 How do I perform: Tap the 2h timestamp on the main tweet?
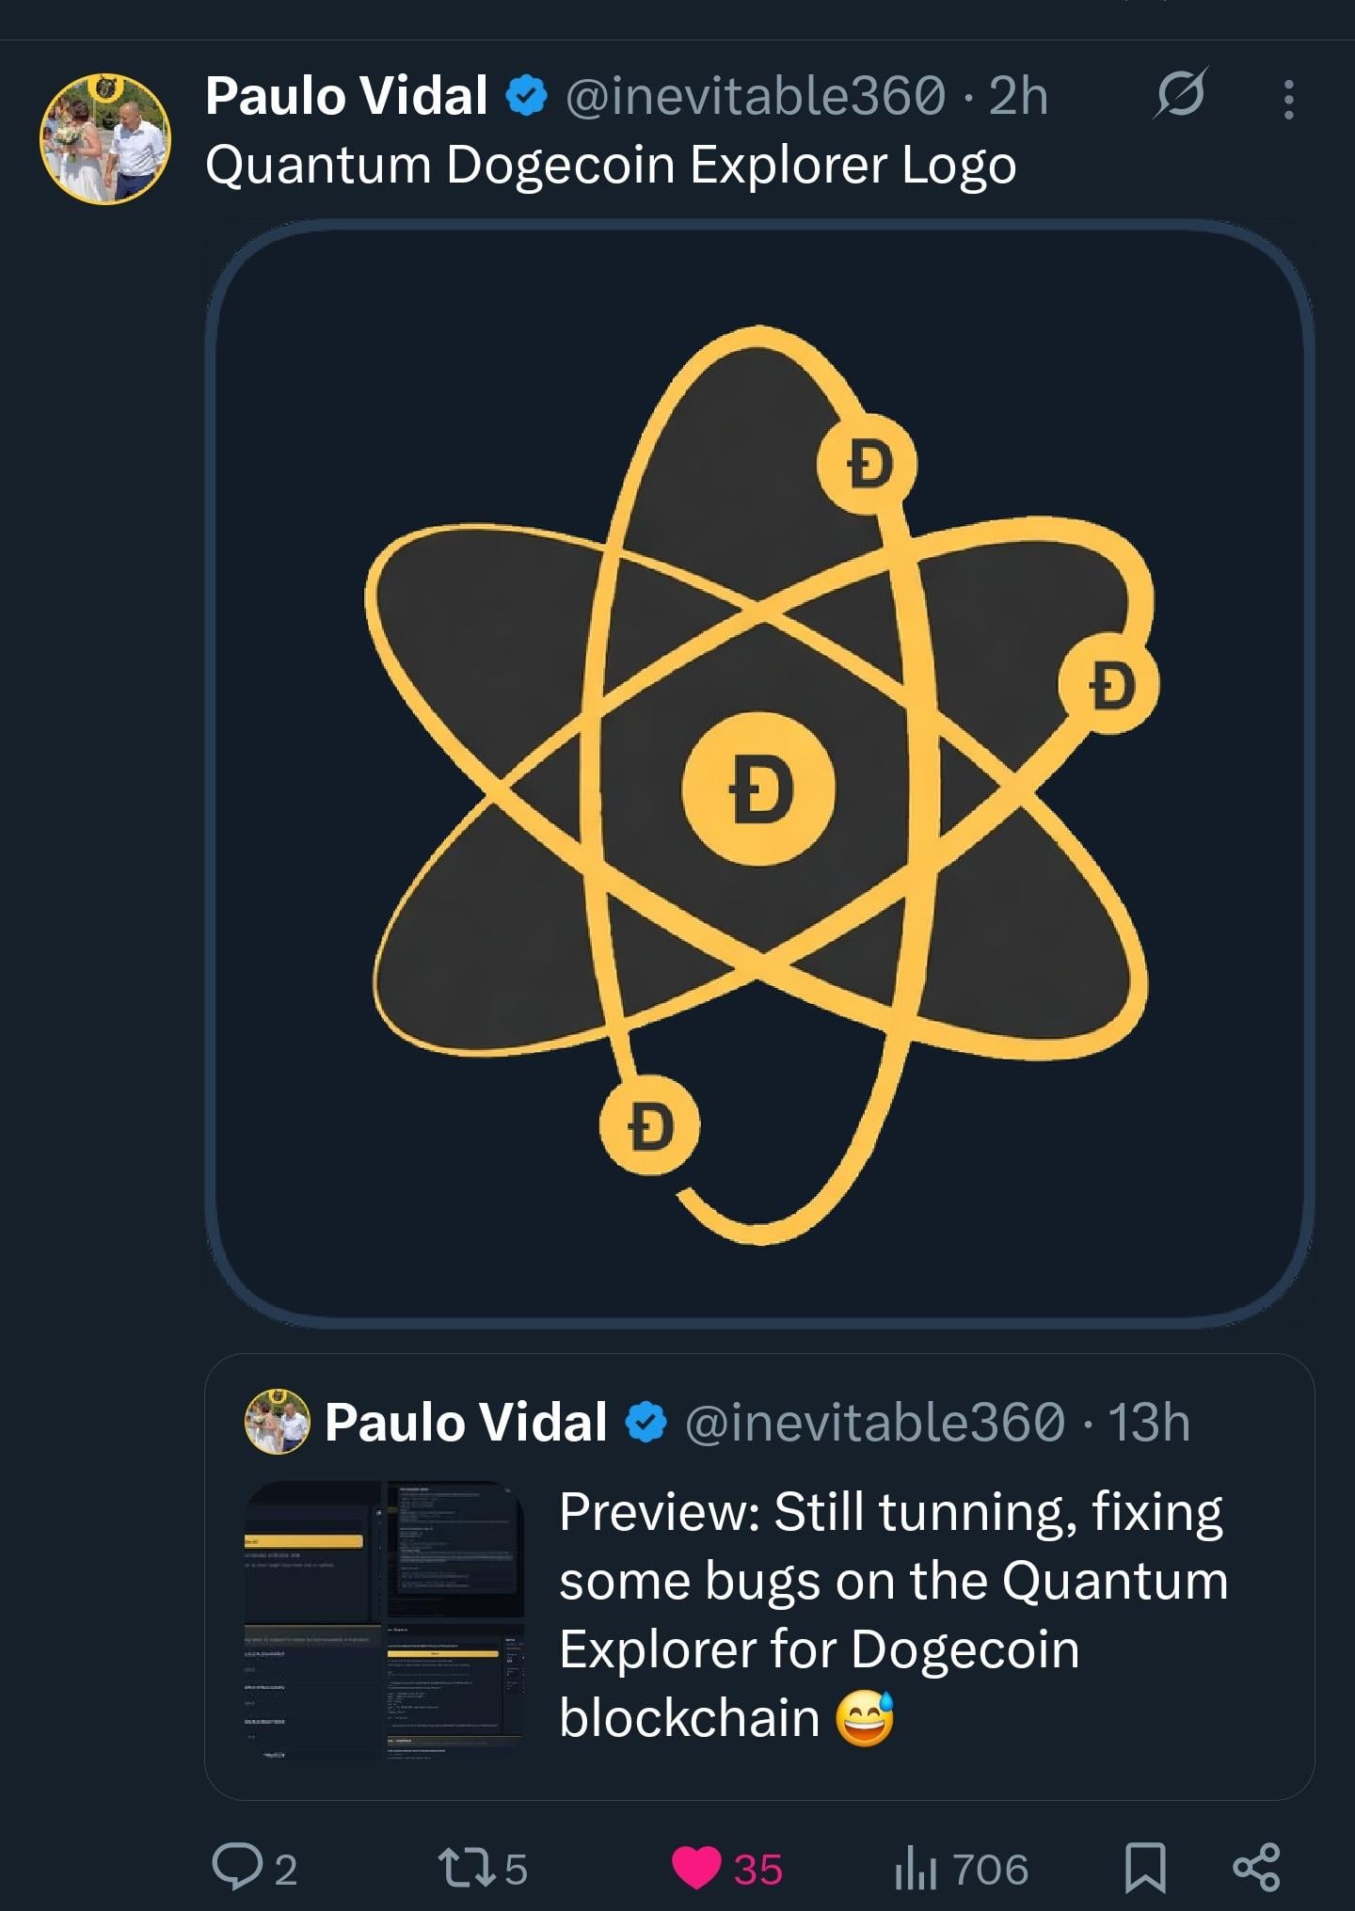pyautogui.click(x=1018, y=96)
